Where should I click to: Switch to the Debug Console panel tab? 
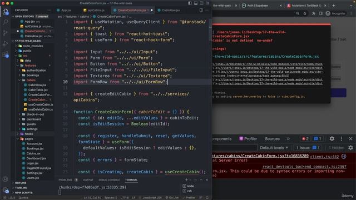tap(109, 180)
